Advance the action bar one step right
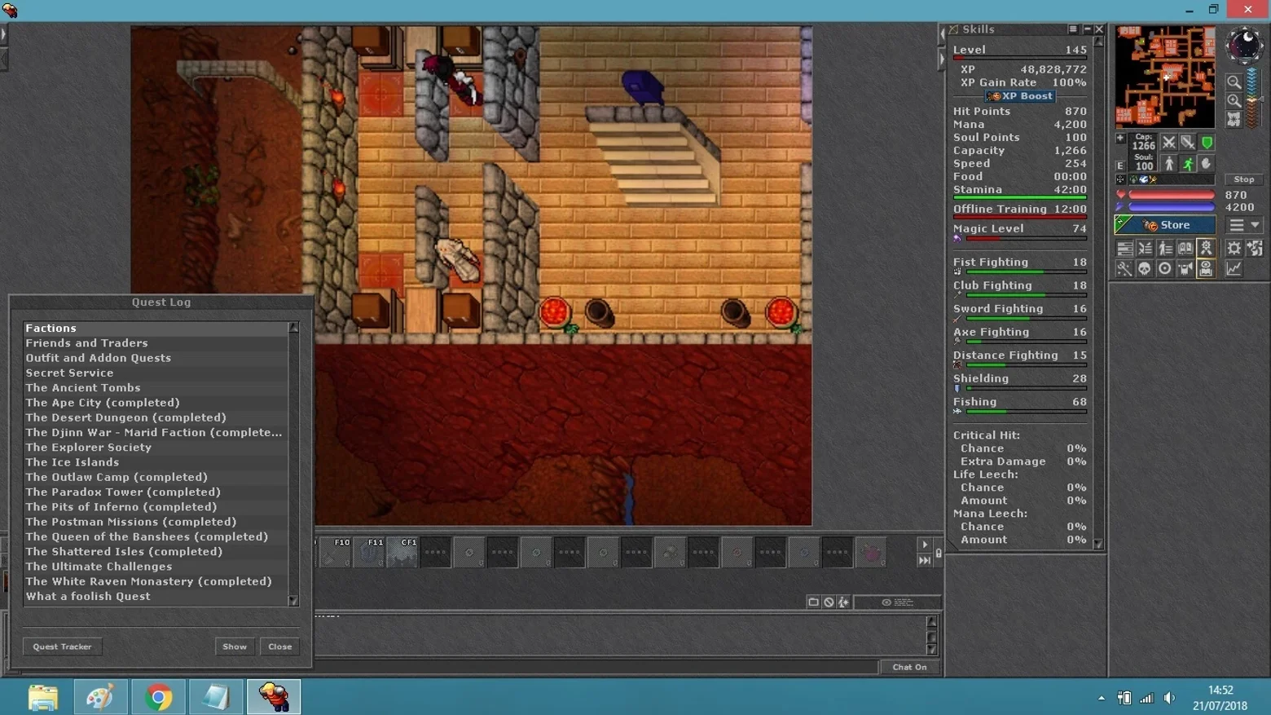Viewport: 1271px width, 715px height. 925,545
